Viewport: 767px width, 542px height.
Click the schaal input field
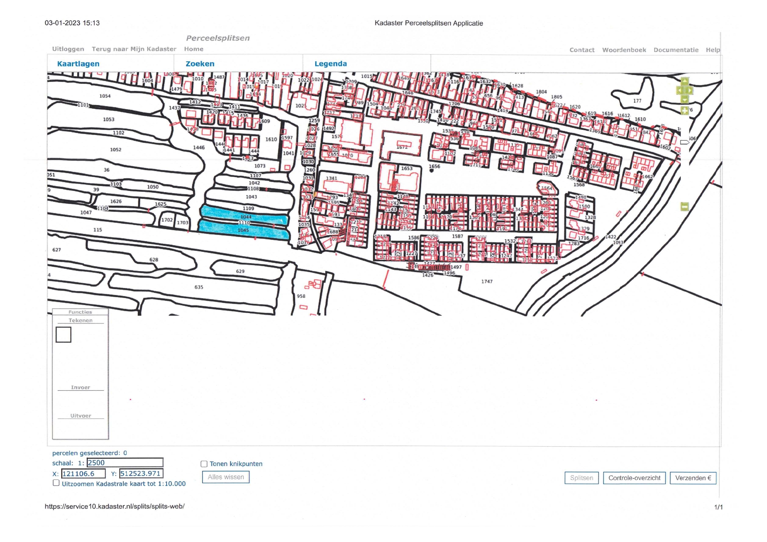pyautogui.click(x=125, y=462)
